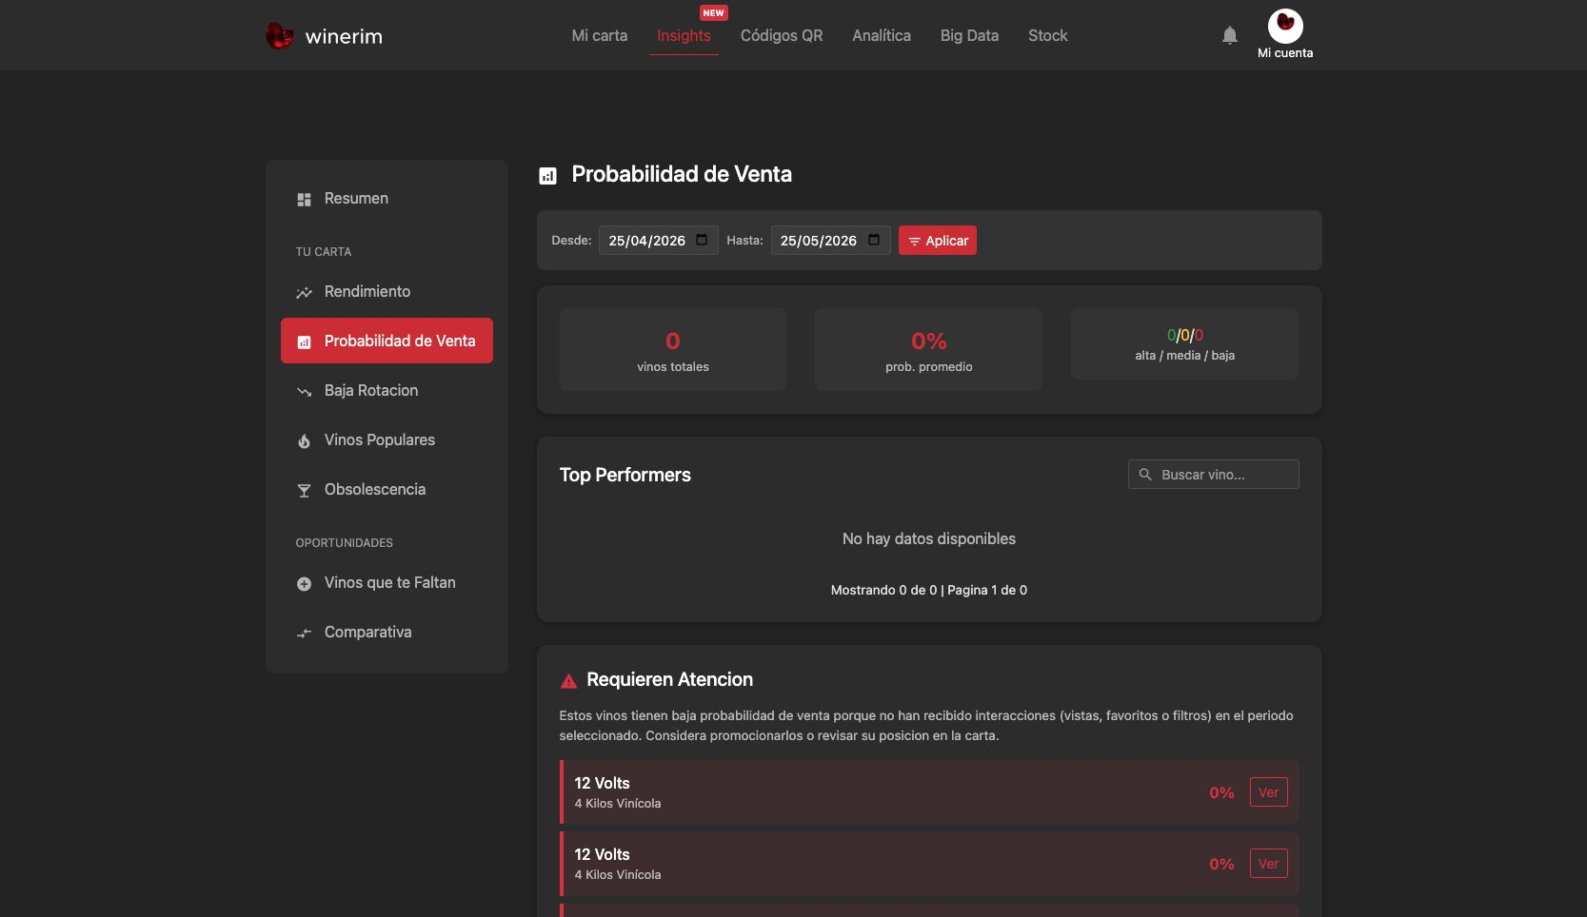Apply the date filter with Aplicar
Image resolution: width=1587 pixels, height=917 pixels.
point(938,241)
